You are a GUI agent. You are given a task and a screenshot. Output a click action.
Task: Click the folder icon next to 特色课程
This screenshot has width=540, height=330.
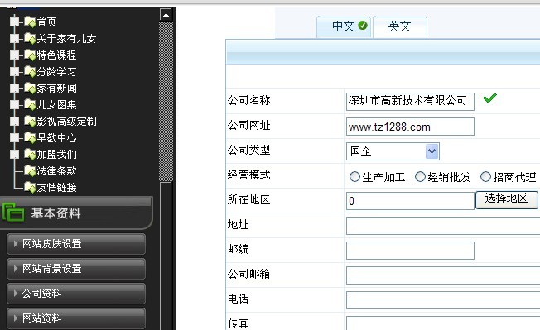(x=31, y=55)
